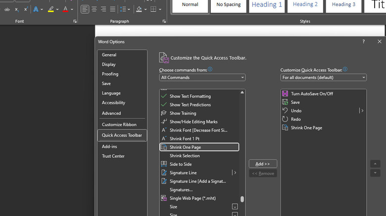Align text left in Paragraph group
Viewport: 386px width, 216px height.
(x=85, y=9)
